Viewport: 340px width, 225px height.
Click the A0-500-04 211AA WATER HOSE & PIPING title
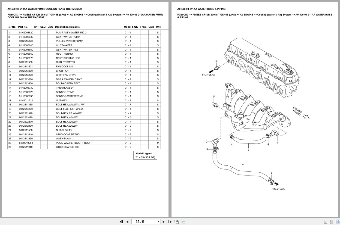tap(201, 9)
